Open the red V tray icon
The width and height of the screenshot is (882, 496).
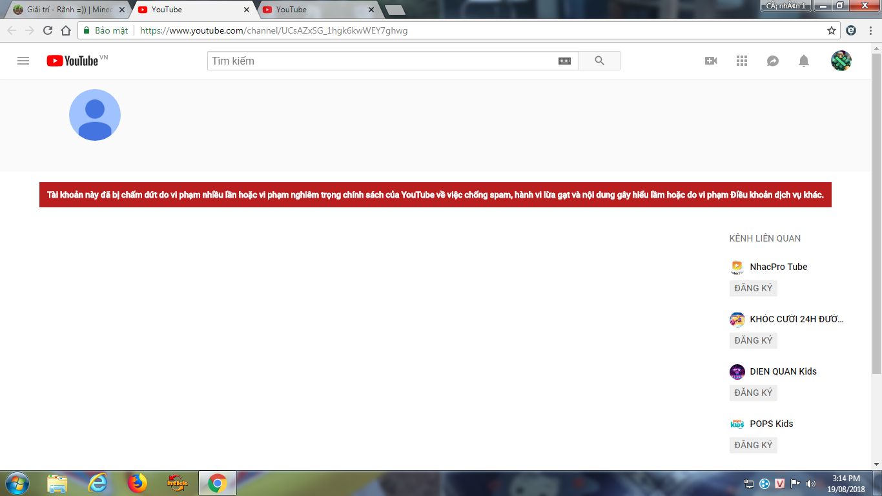pyautogui.click(x=780, y=483)
